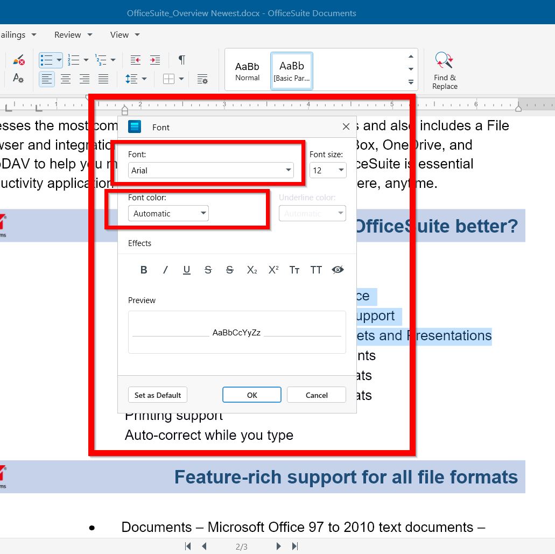Go to the first page
The width and height of the screenshot is (555, 554).
pos(188,546)
